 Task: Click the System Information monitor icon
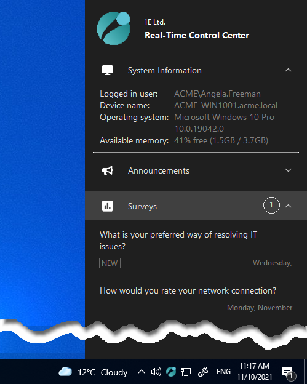[108, 70]
